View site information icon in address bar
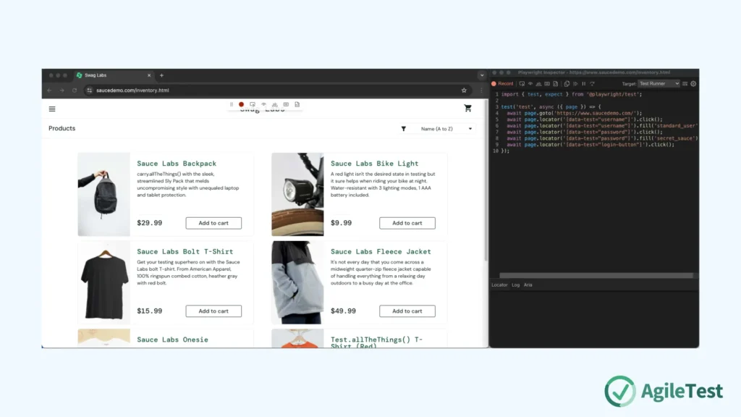The height and width of the screenshot is (417, 741). [x=89, y=90]
